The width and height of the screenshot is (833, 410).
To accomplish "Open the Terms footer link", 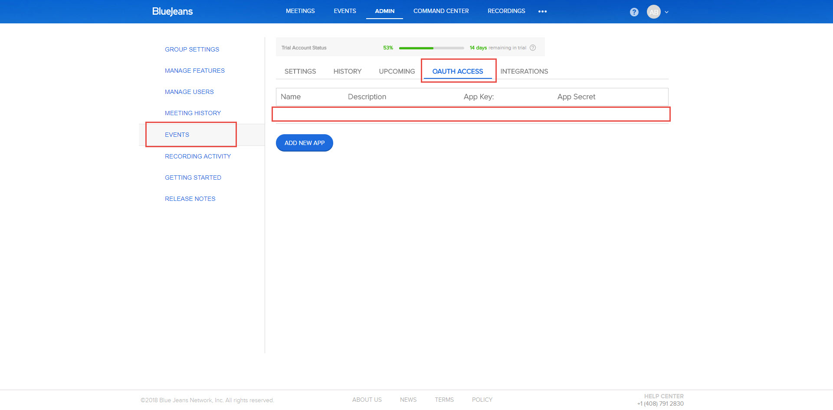I will 444,400.
